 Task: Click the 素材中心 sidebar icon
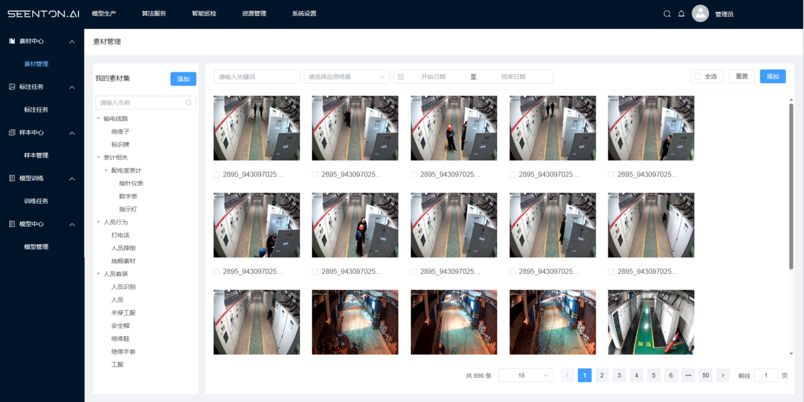coord(12,41)
